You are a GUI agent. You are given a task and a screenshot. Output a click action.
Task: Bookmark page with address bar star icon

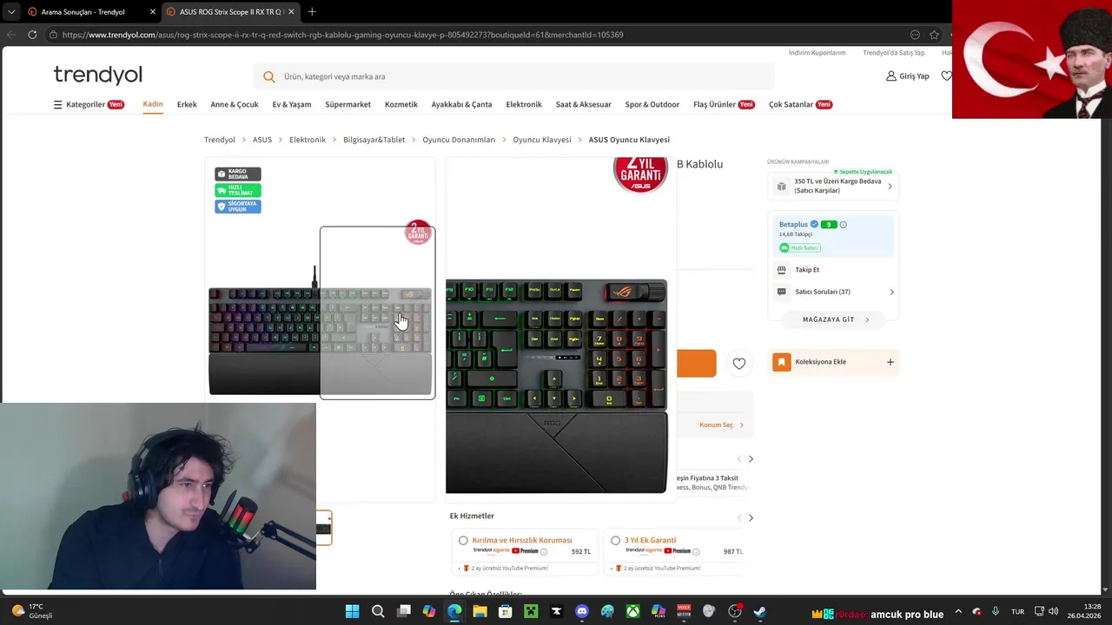[934, 35]
